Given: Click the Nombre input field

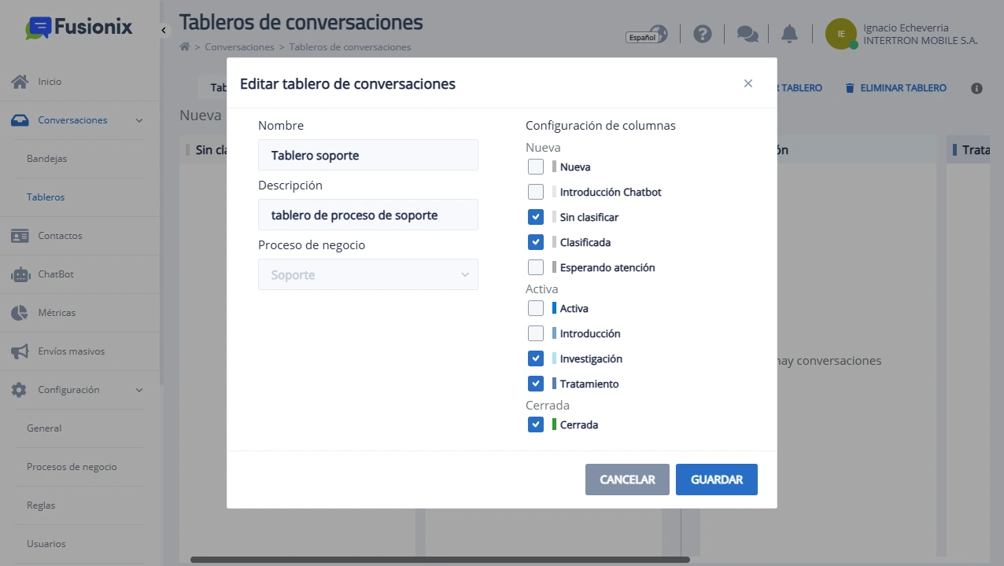Looking at the screenshot, I should click(x=368, y=155).
